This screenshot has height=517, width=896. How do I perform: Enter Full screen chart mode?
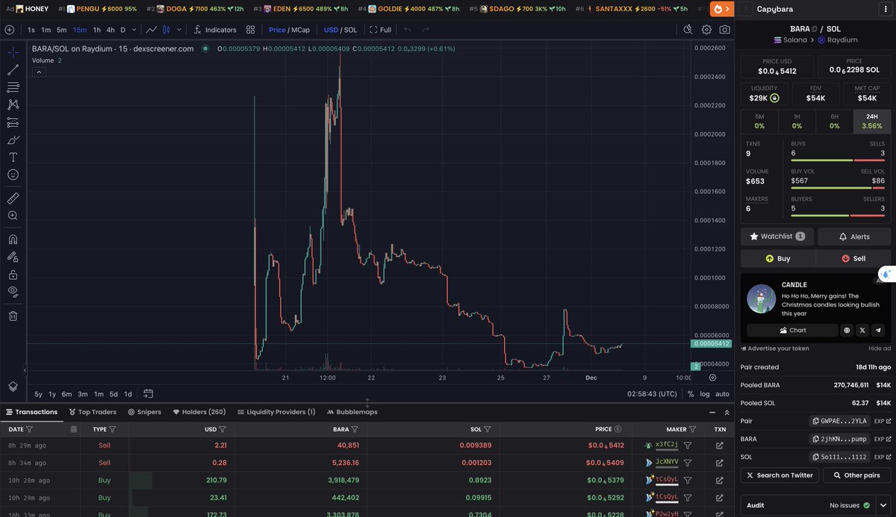pyautogui.click(x=380, y=30)
